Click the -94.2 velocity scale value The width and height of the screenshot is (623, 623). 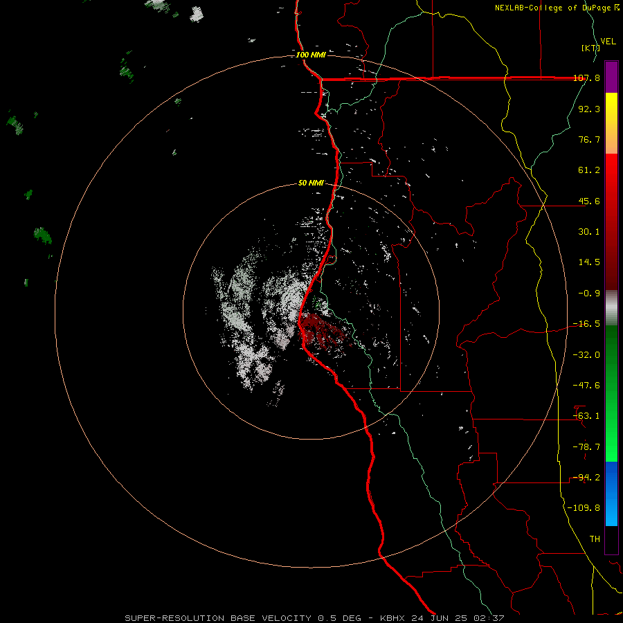pos(587,478)
